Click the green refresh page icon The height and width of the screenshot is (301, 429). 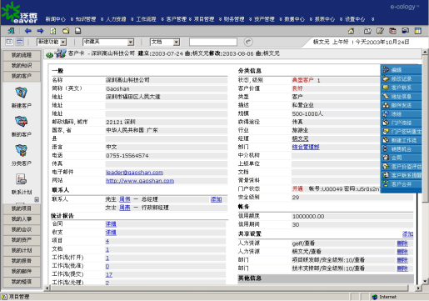pyautogui.click(x=52, y=31)
